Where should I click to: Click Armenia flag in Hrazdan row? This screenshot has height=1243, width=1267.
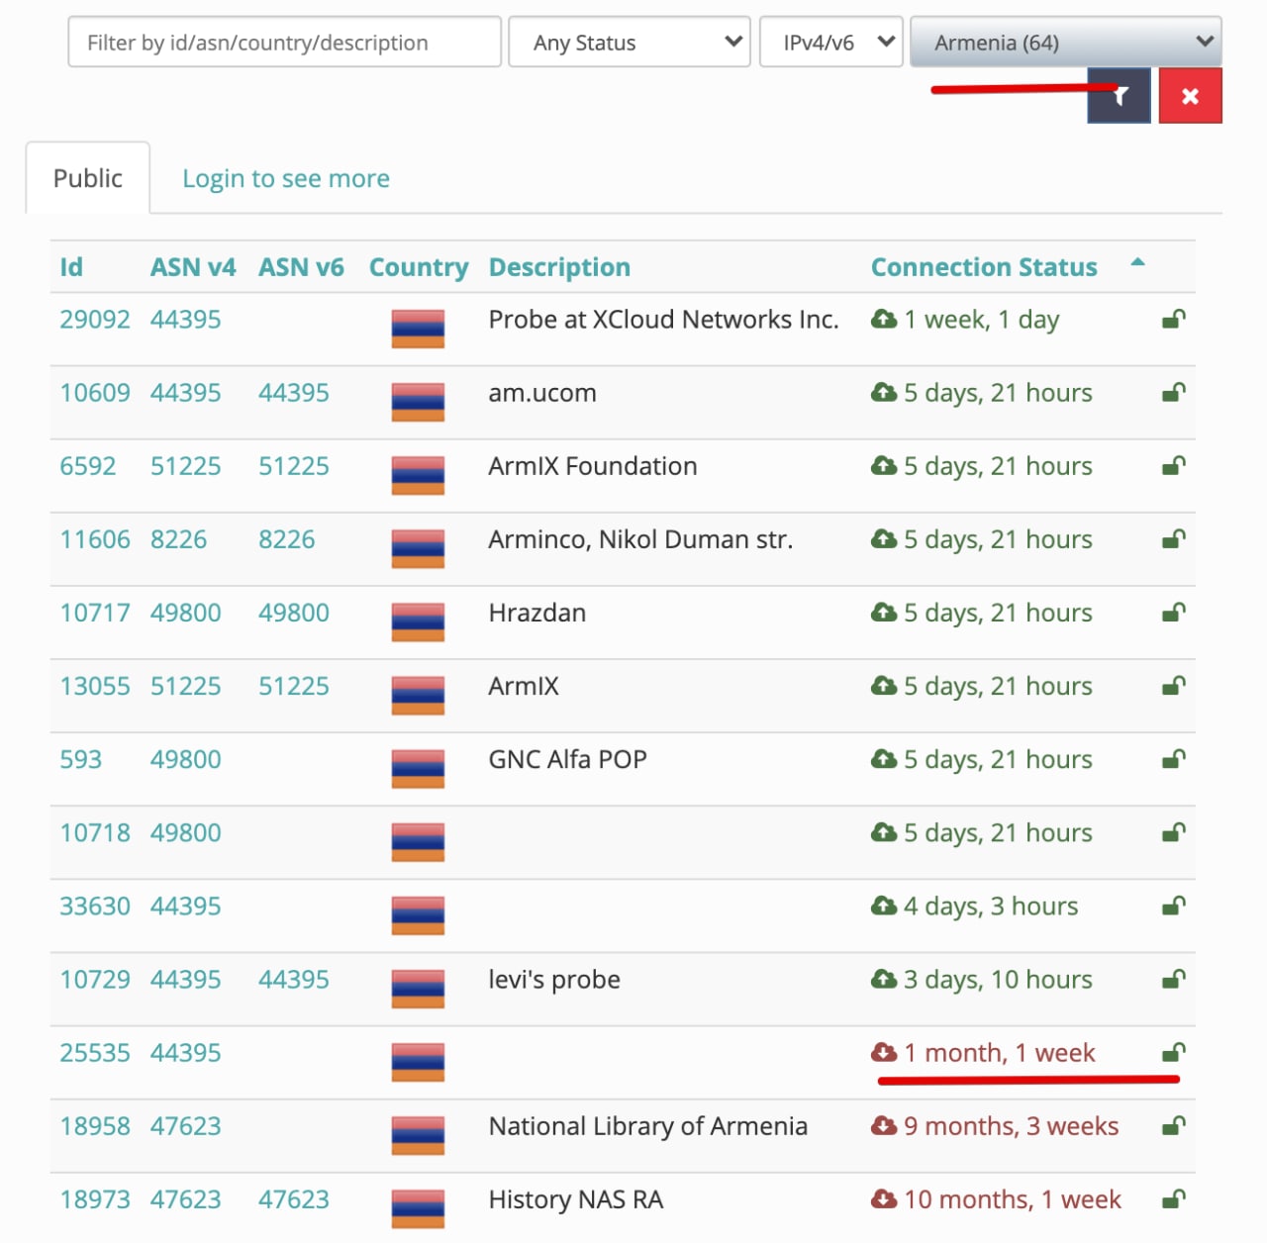click(418, 621)
